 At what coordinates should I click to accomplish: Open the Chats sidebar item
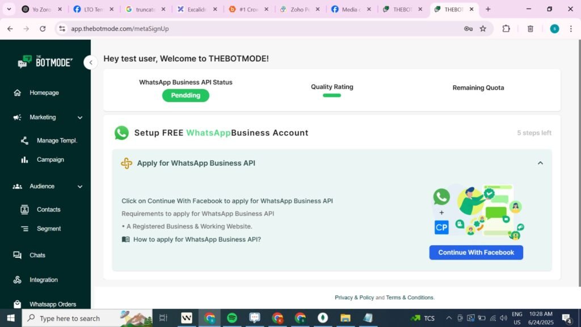(37, 255)
